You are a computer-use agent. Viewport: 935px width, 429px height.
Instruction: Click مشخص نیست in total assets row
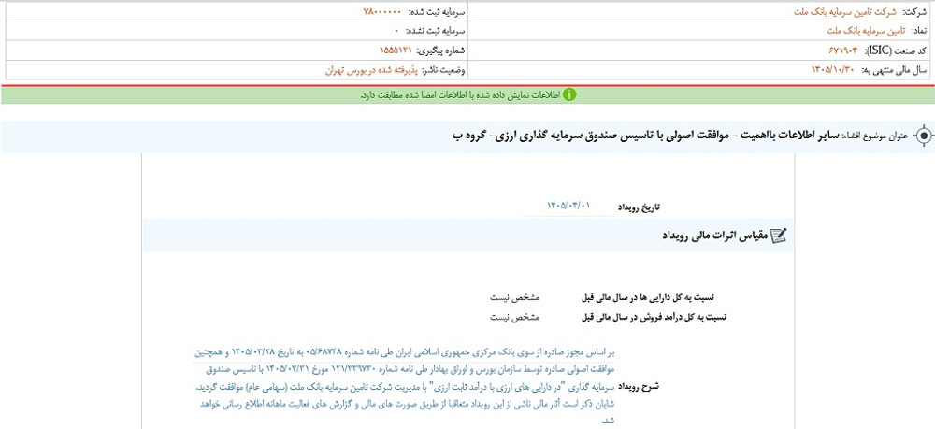click(x=515, y=297)
